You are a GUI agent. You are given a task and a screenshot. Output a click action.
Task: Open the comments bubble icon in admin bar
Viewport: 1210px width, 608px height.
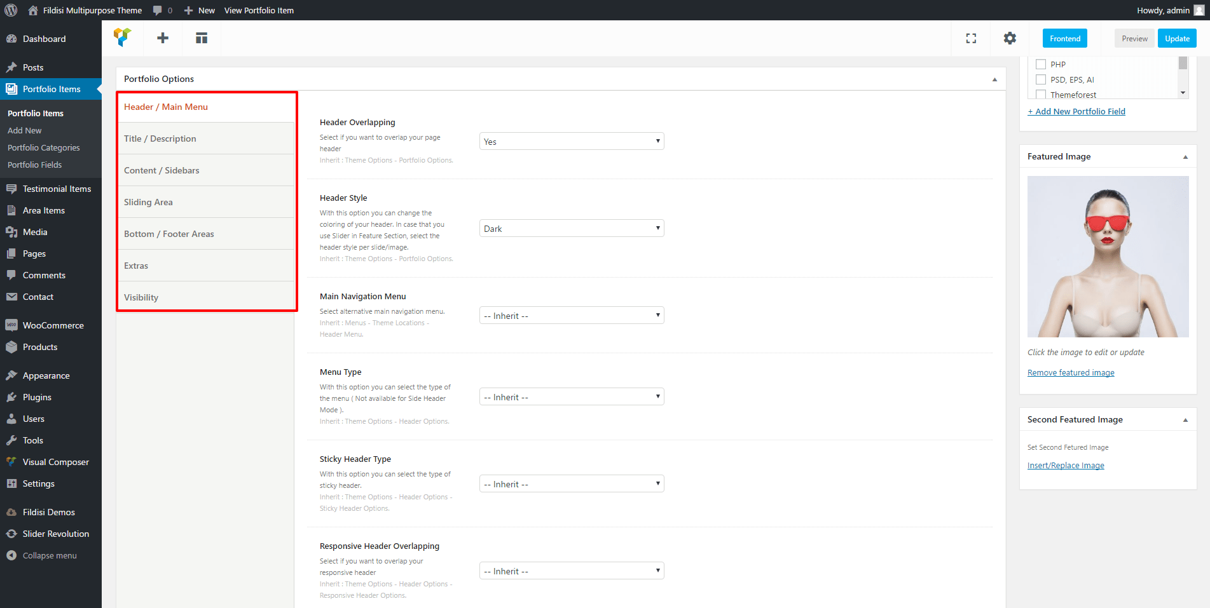coord(157,10)
